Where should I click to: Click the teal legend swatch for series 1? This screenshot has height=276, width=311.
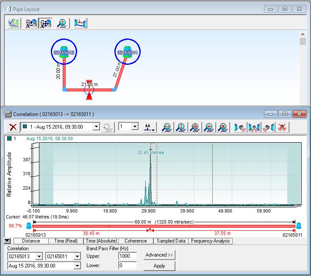click(x=9, y=138)
